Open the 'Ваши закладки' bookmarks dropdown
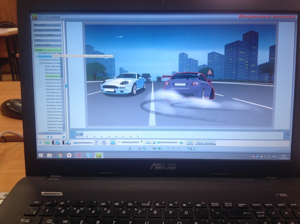 pos(205,143)
